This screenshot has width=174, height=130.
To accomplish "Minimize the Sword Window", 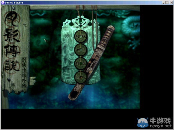I will (x=163, y=3).
